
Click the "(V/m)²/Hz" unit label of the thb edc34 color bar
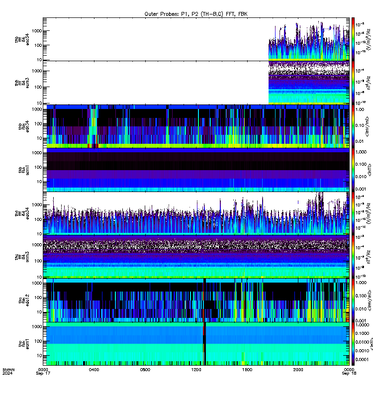pos(369,39)
